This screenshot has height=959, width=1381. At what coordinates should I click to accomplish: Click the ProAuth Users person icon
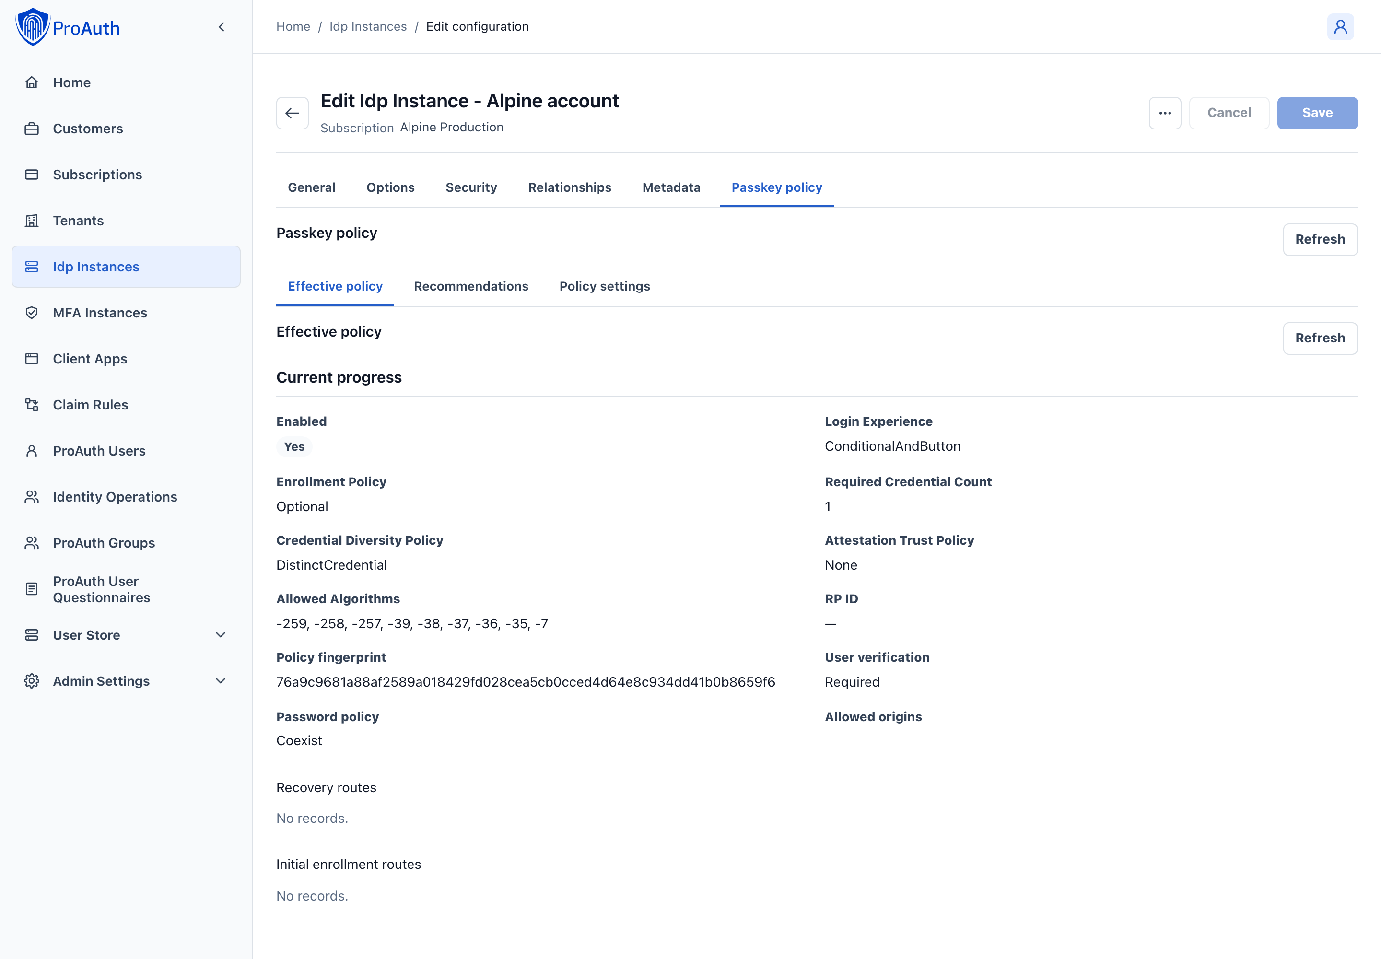pos(32,451)
